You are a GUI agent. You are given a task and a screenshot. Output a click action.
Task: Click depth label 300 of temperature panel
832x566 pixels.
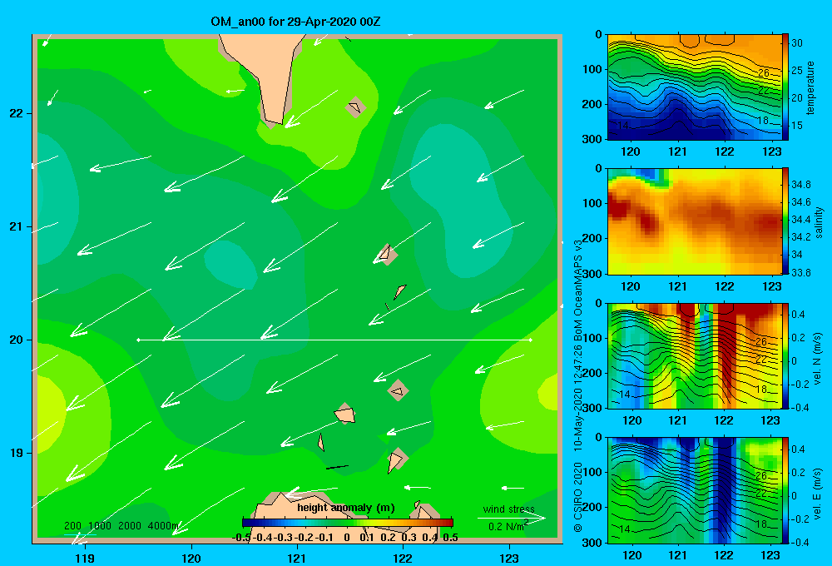[x=592, y=139]
